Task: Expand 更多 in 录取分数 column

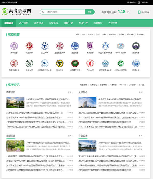Action: coord(70,136)
